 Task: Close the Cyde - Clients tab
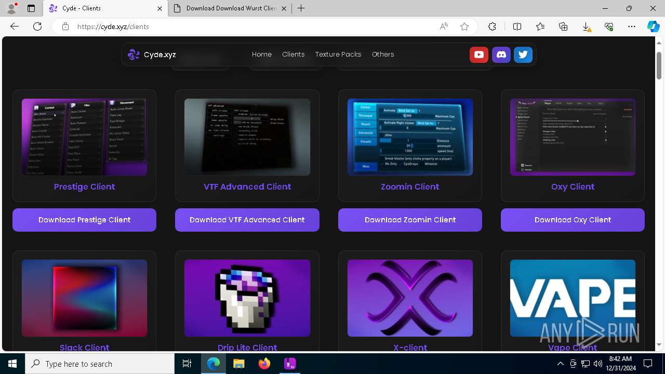(x=159, y=8)
